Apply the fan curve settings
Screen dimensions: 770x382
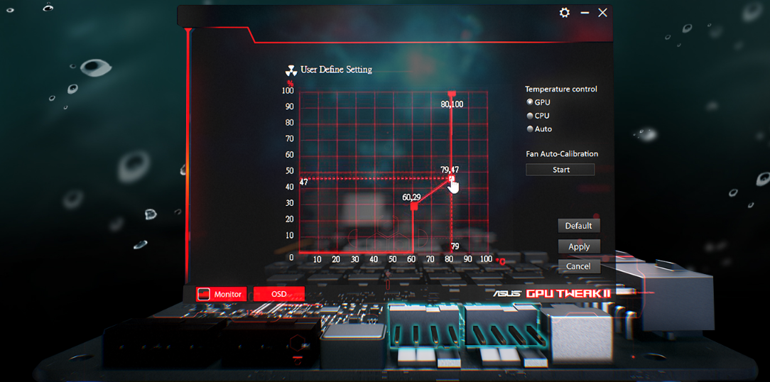pyautogui.click(x=579, y=246)
